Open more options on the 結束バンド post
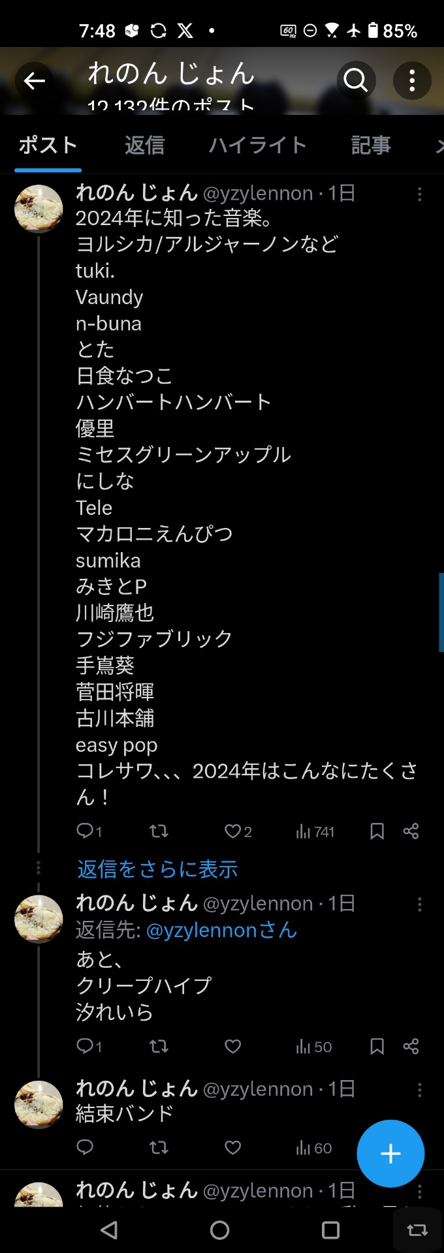This screenshot has width=444, height=1253. coord(419,1088)
